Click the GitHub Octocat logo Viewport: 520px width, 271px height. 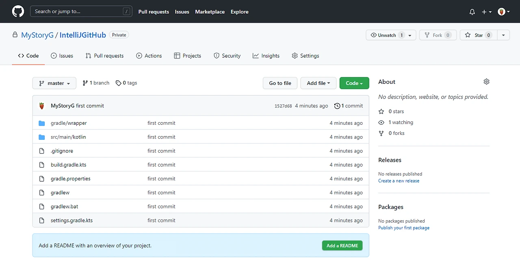pyautogui.click(x=18, y=11)
